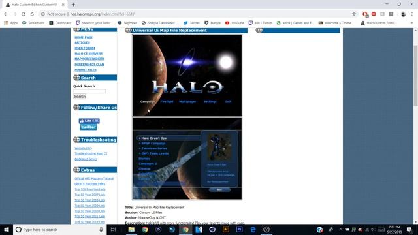Click the Halo main menu screenshot thumbnail
This screenshot has width=418, height=235.
187,76
